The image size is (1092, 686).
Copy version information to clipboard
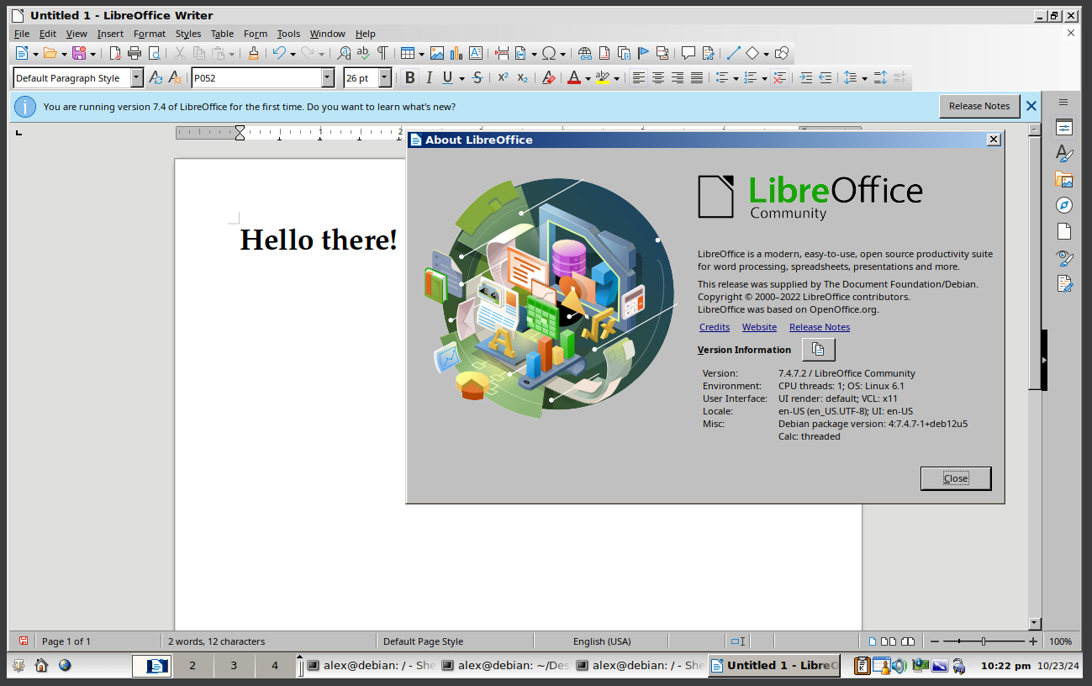pyautogui.click(x=818, y=350)
